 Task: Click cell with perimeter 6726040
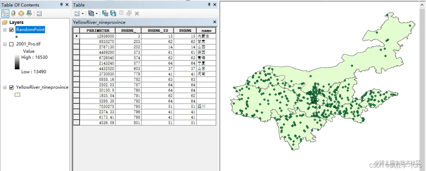click(x=98, y=58)
